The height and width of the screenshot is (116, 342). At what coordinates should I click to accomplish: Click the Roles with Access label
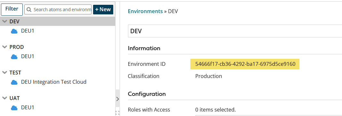coord(149,110)
